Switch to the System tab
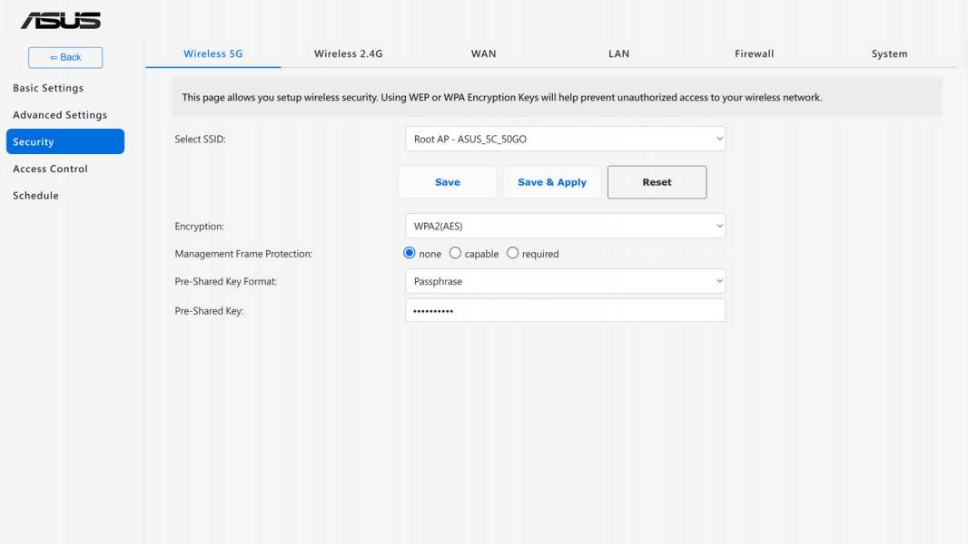 click(x=889, y=53)
